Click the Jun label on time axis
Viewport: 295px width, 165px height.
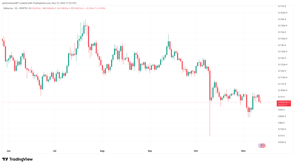8,151
